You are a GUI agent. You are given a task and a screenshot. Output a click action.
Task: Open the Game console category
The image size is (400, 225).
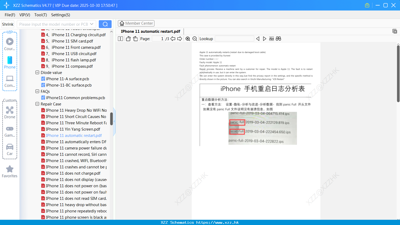[x=10, y=131]
